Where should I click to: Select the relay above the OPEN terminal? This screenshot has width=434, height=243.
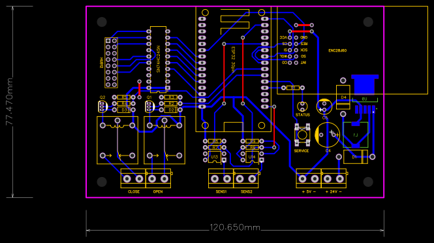tap(164, 140)
